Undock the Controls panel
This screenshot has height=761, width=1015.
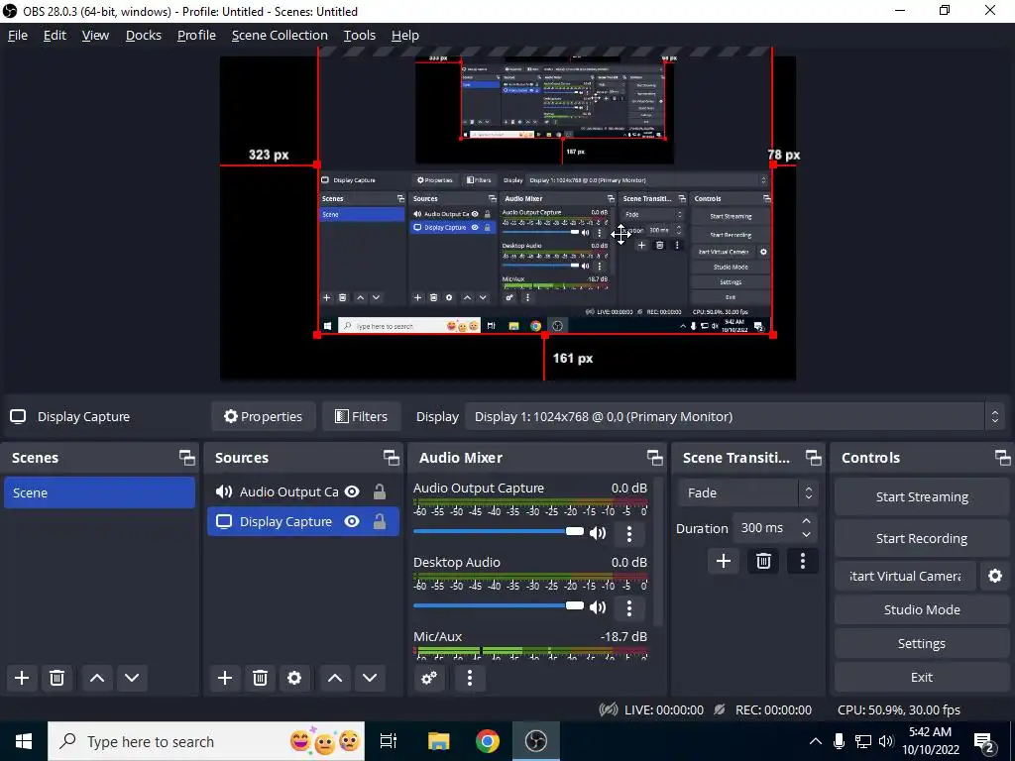(1003, 458)
